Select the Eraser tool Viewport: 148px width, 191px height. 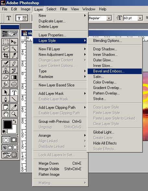click(x=6, y=77)
